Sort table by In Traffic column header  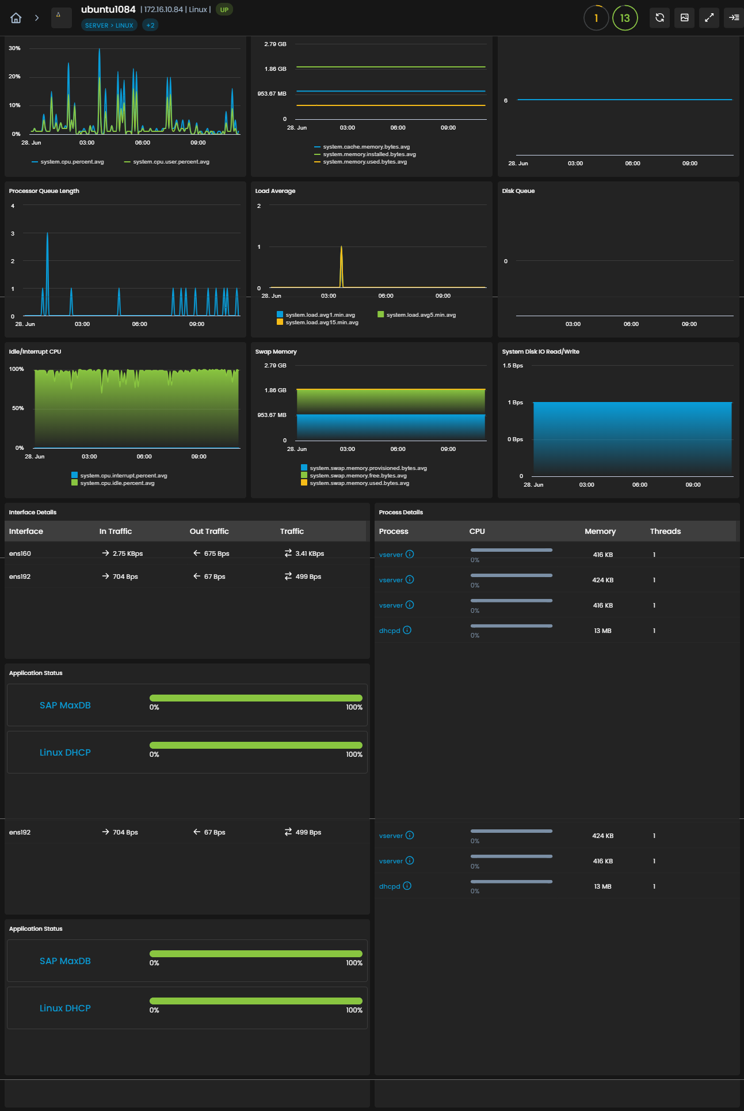click(116, 531)
